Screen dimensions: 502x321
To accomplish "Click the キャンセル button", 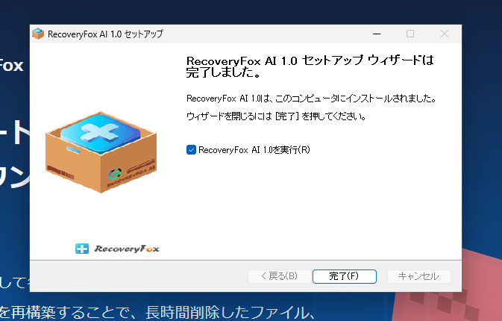I will click(x=418, y=276).
